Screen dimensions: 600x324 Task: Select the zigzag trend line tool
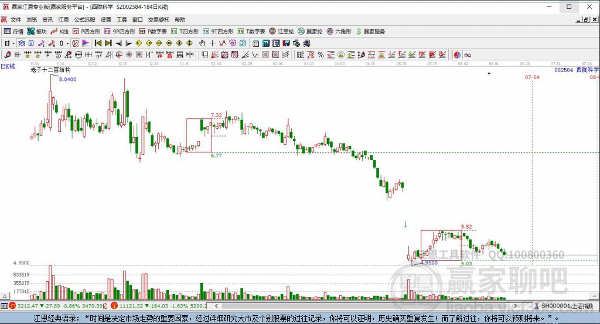pyautogui.click(x=222, y=43)
